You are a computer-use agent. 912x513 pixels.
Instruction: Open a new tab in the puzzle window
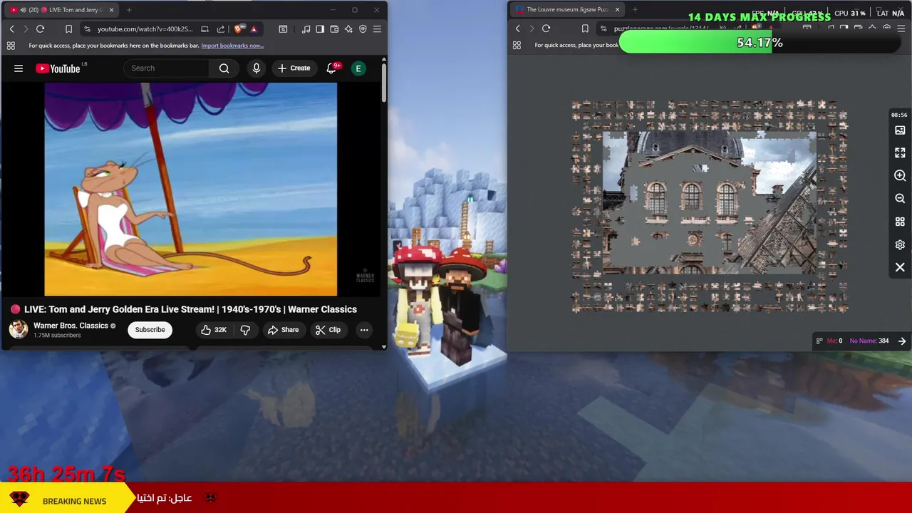click(635, 10)
